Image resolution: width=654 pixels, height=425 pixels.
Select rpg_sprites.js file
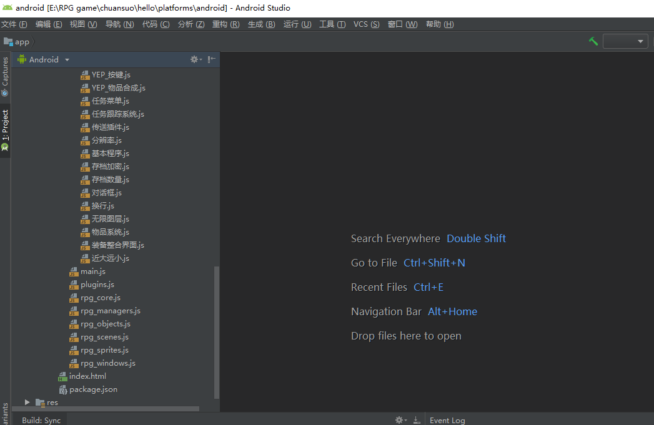pos(105,350)
